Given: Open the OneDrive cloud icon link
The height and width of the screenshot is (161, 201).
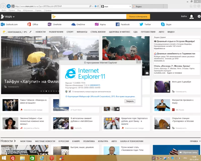Looking at the screenshot, I should point(73,24).
